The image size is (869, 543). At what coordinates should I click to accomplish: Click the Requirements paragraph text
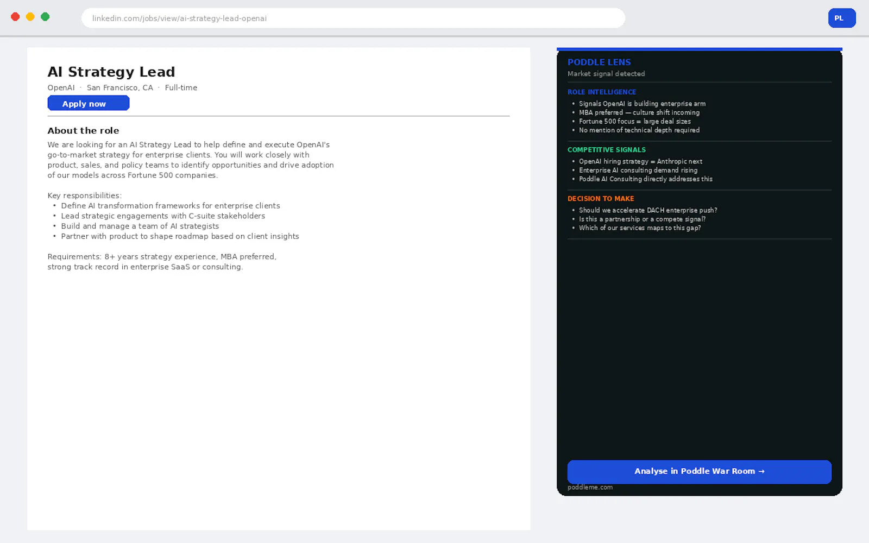click(x=162, y=262)
